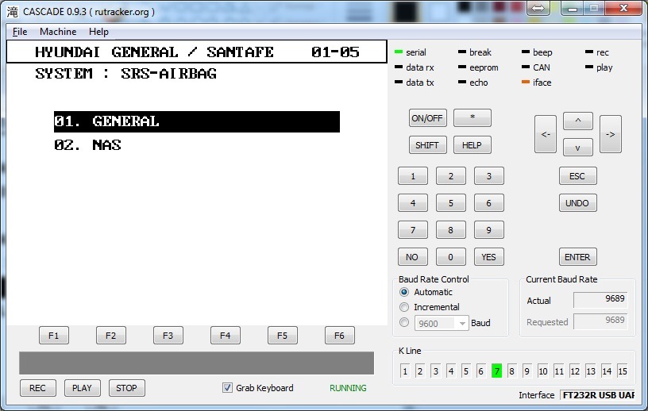648x411 pixels.
Task: Click the UNDO button
Action: pos(578,203)
